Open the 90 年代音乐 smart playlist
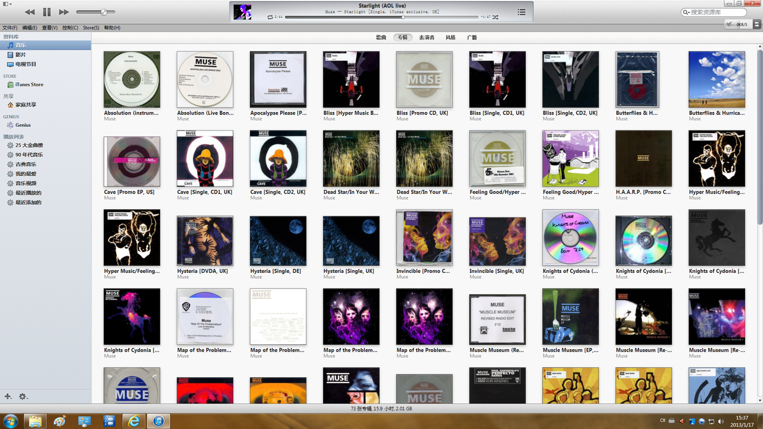 coord(45,155)
